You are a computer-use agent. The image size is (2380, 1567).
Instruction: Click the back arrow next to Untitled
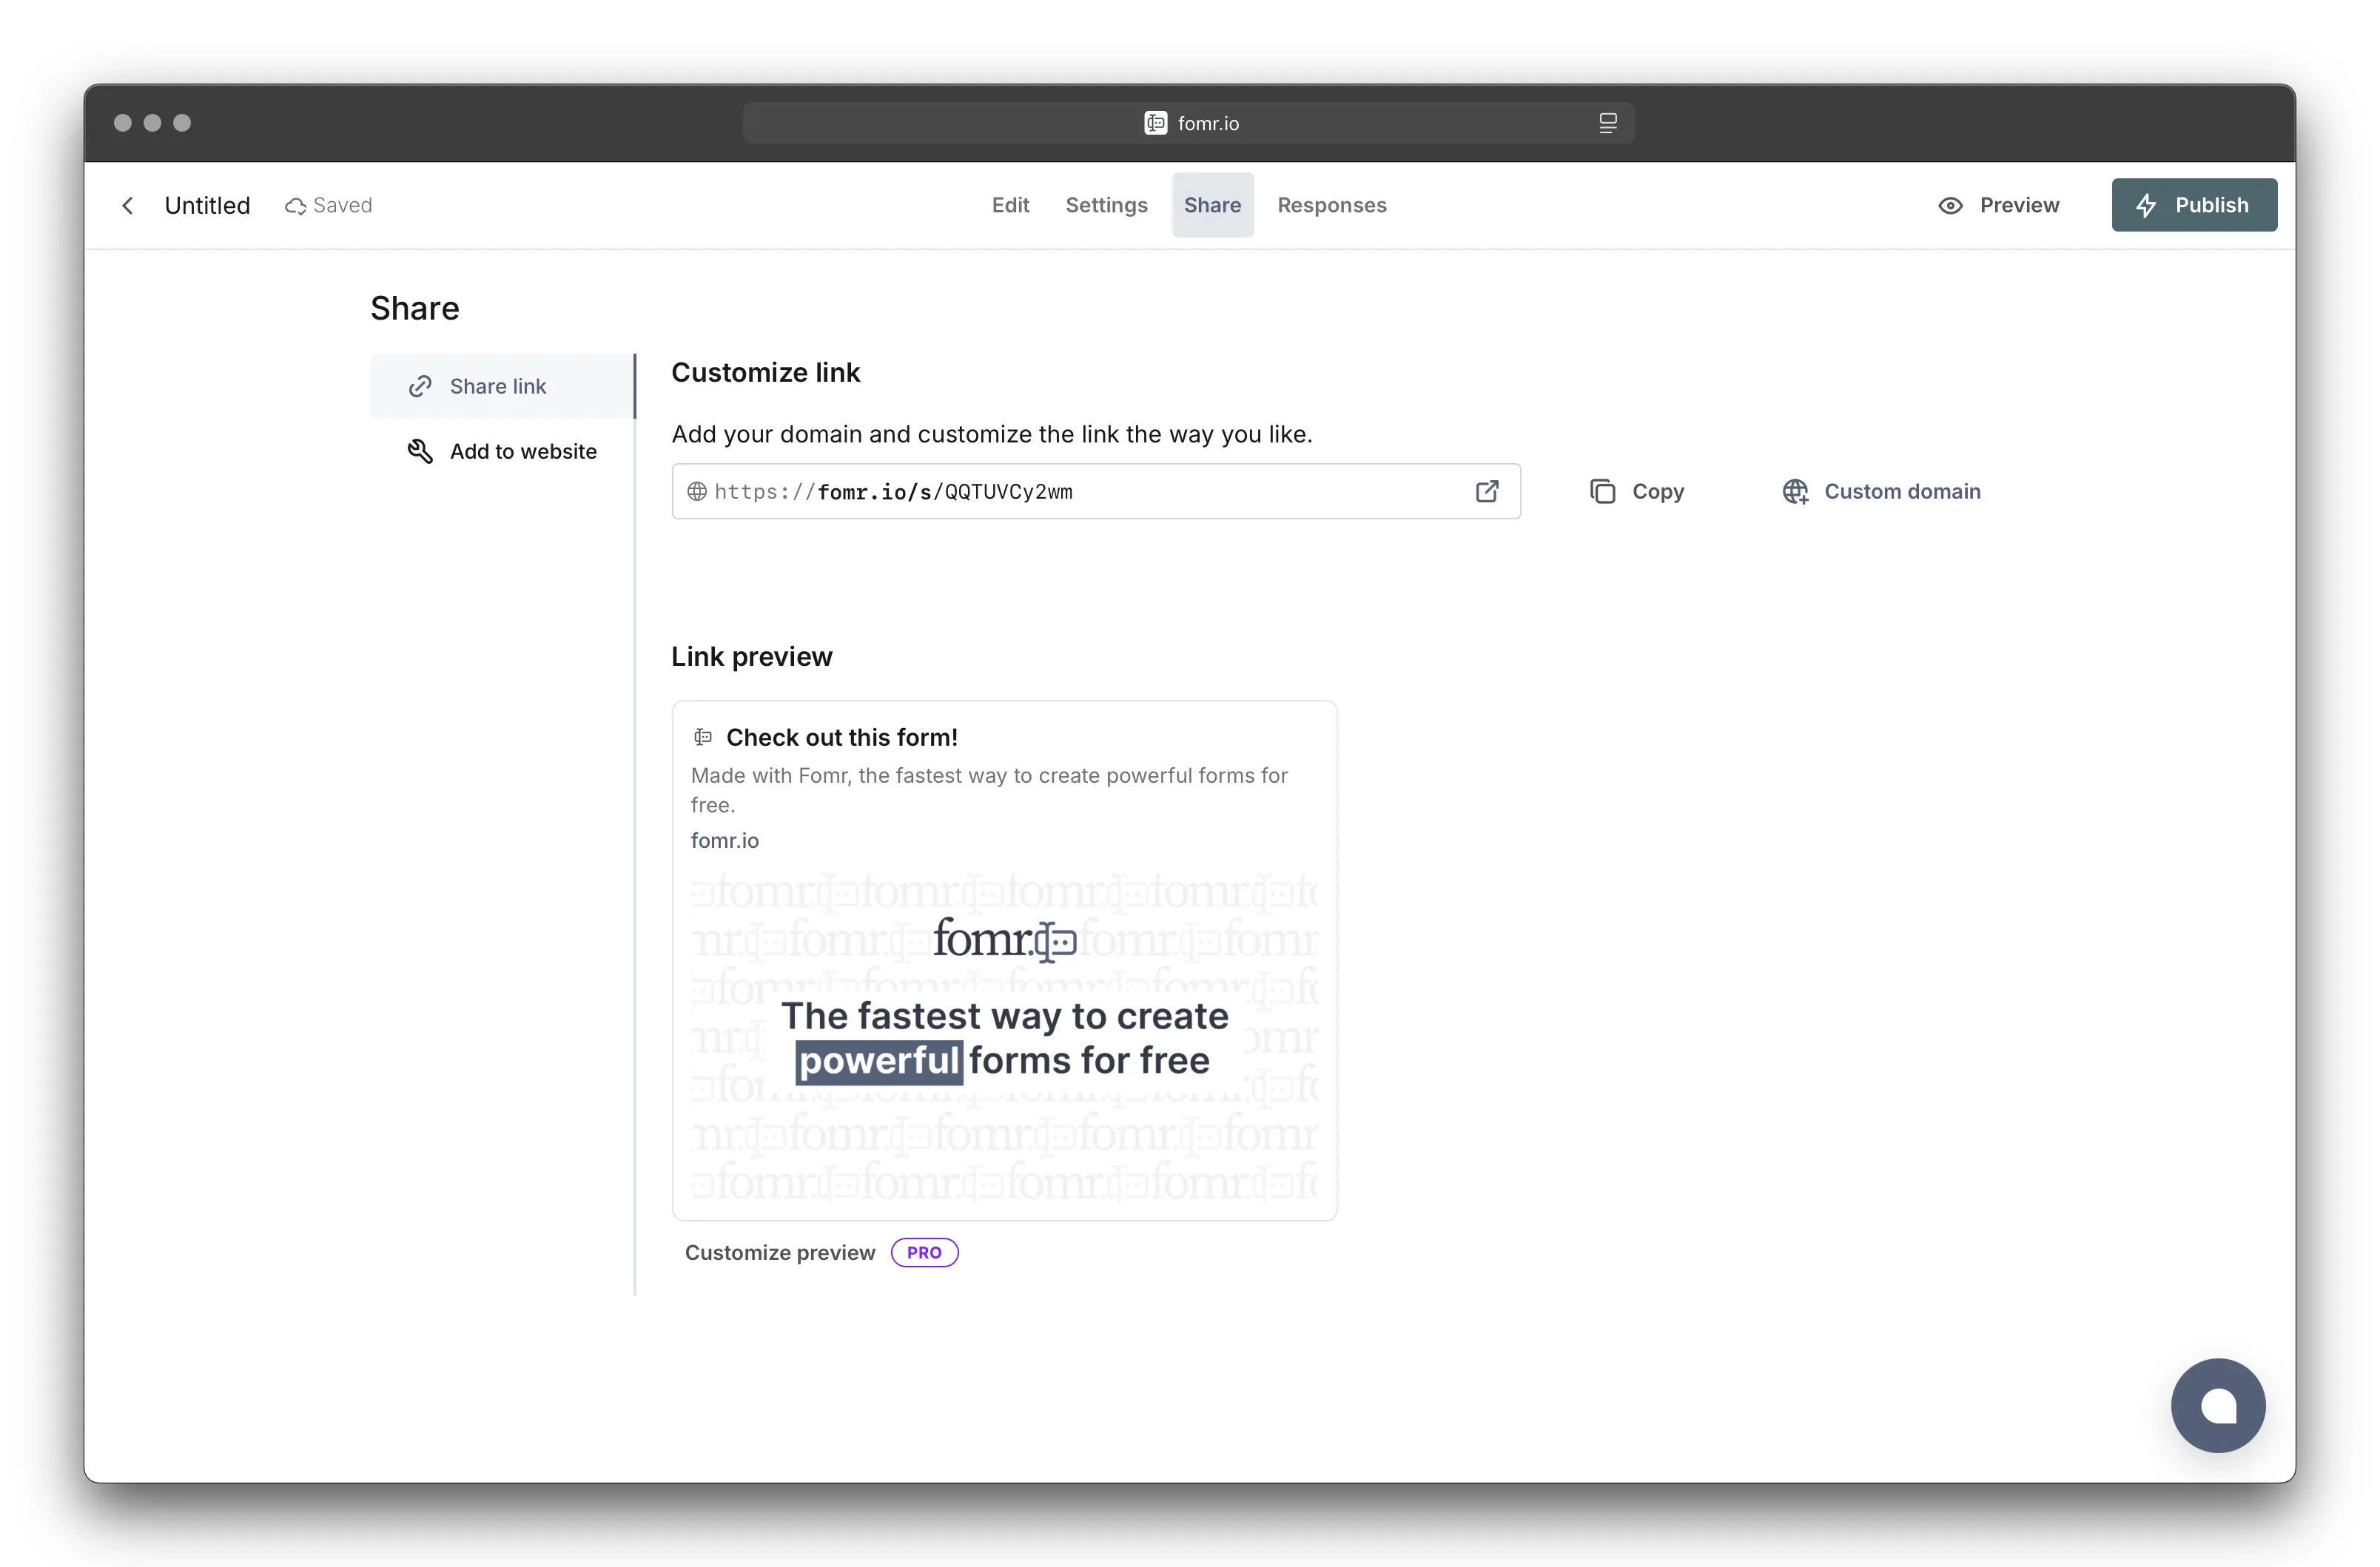pos(128,205)
